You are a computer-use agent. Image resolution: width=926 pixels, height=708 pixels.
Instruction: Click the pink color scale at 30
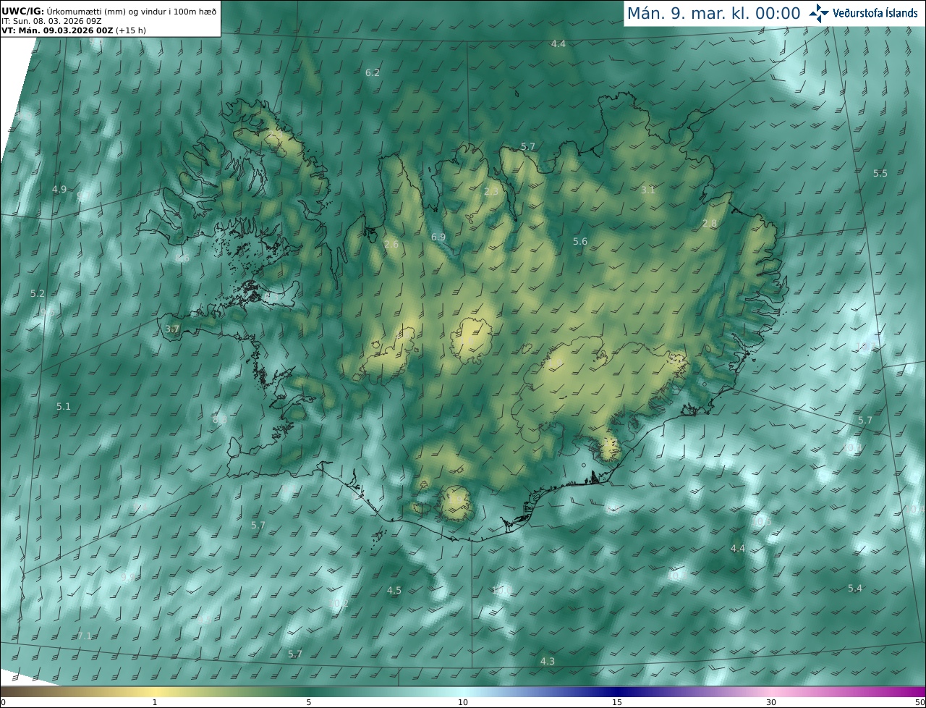[x=771, y=691]
